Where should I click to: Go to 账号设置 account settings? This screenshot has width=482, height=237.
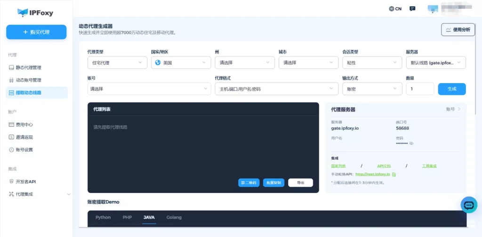point(24,150)
